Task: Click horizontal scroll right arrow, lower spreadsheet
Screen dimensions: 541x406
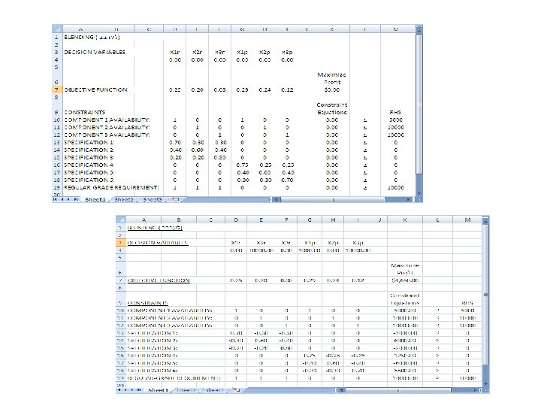Action: pyautogui.click(x=475, y=390)
